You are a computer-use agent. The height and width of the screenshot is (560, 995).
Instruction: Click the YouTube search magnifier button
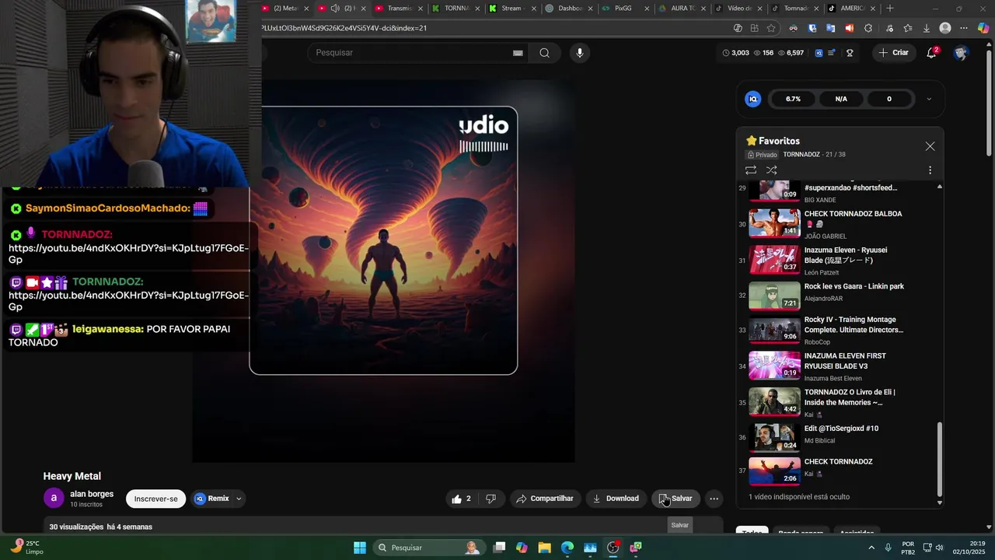tap(544, 53)
